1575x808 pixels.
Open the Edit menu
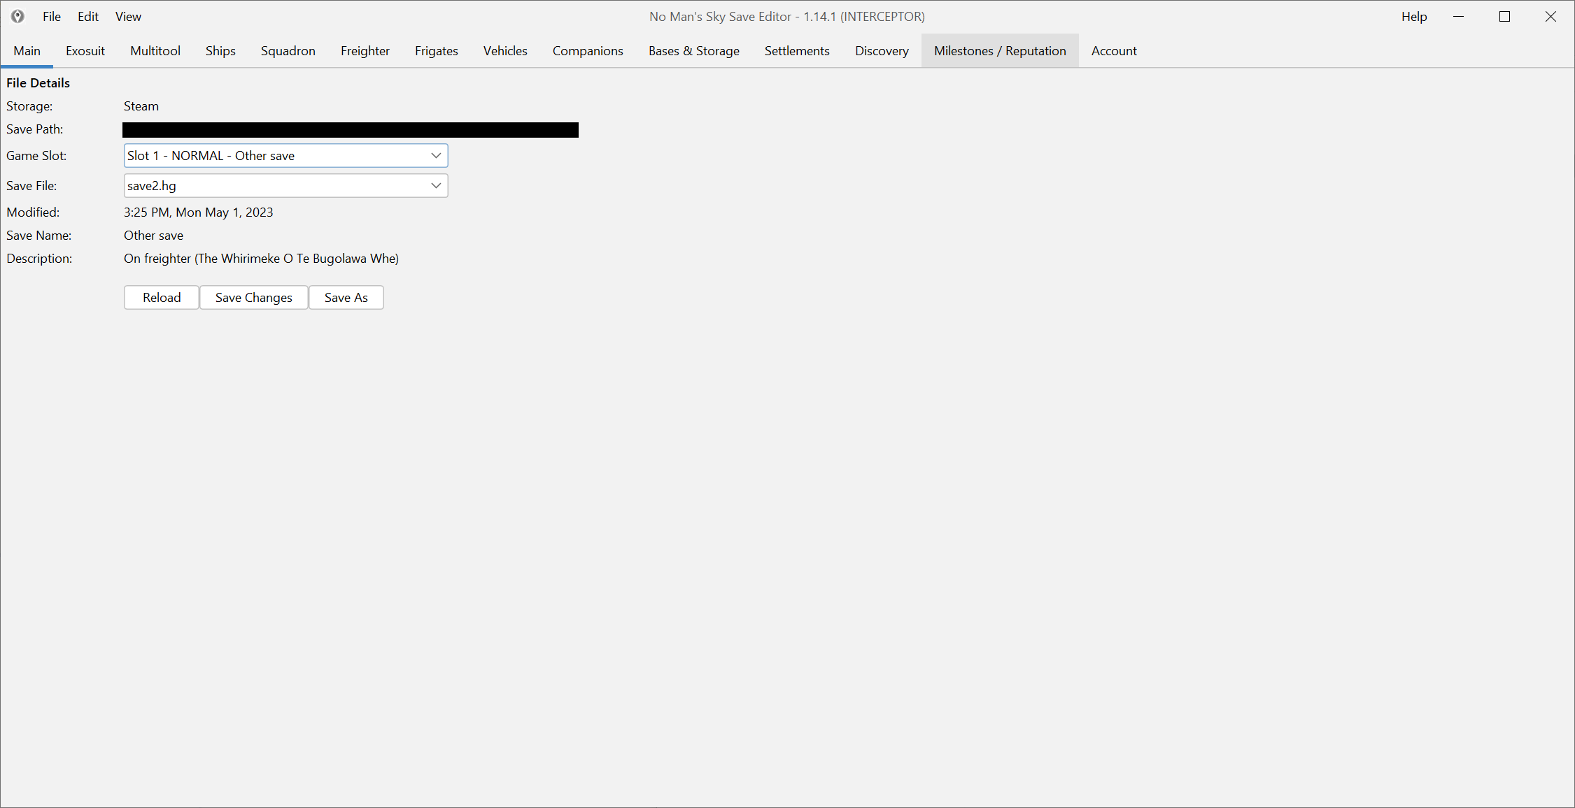point(87,16)
